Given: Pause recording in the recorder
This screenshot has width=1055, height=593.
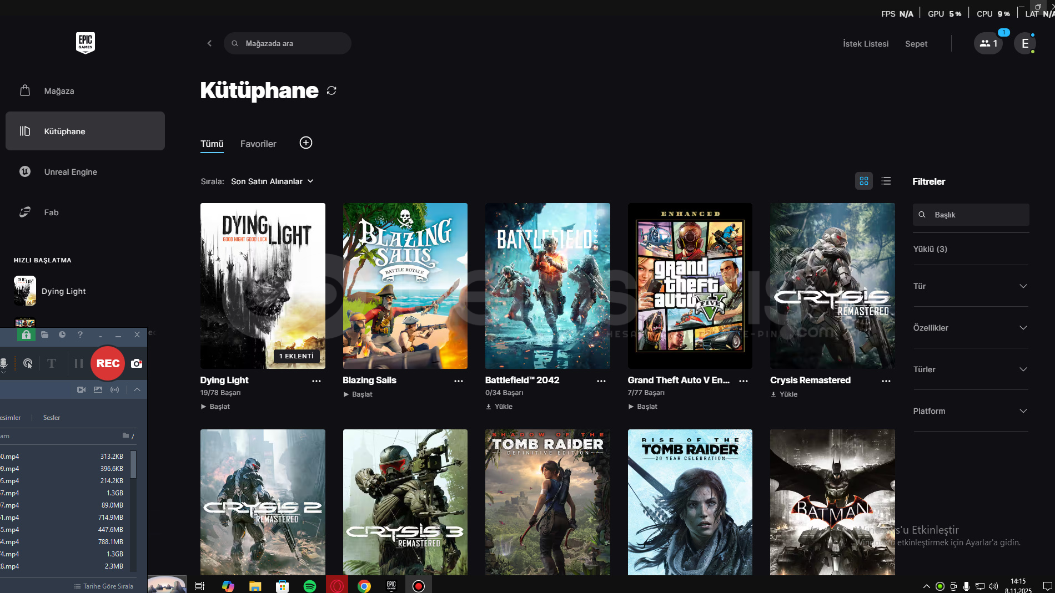Looking at the screenshot, I should coord(78,363).
